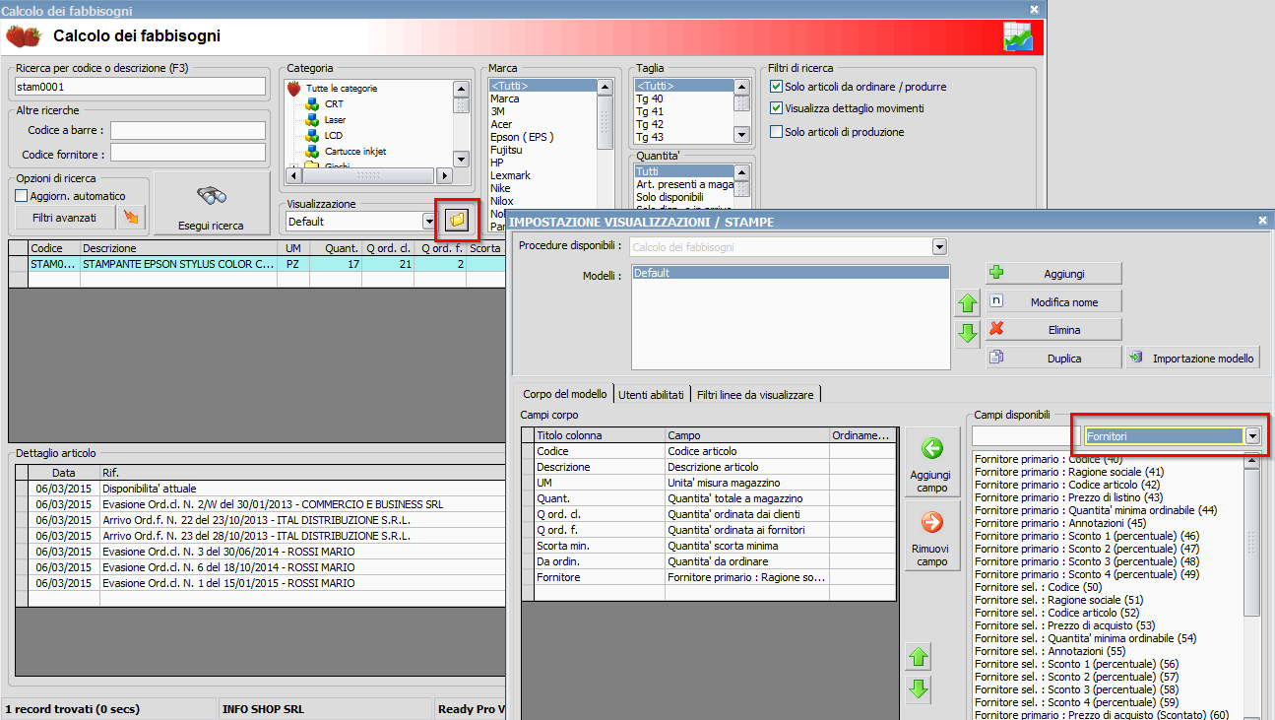Select the Scorta min. row in Campi corpo

point(709,546)
